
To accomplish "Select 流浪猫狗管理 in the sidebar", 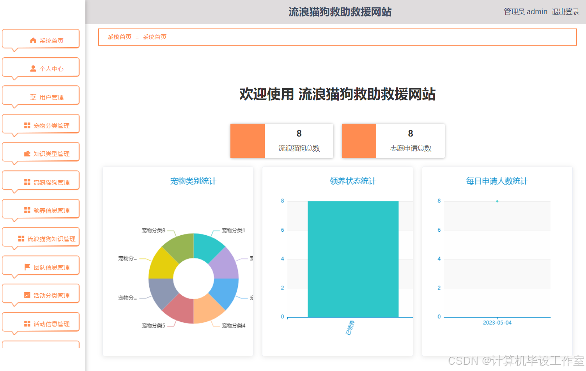I will coord(41,181).
